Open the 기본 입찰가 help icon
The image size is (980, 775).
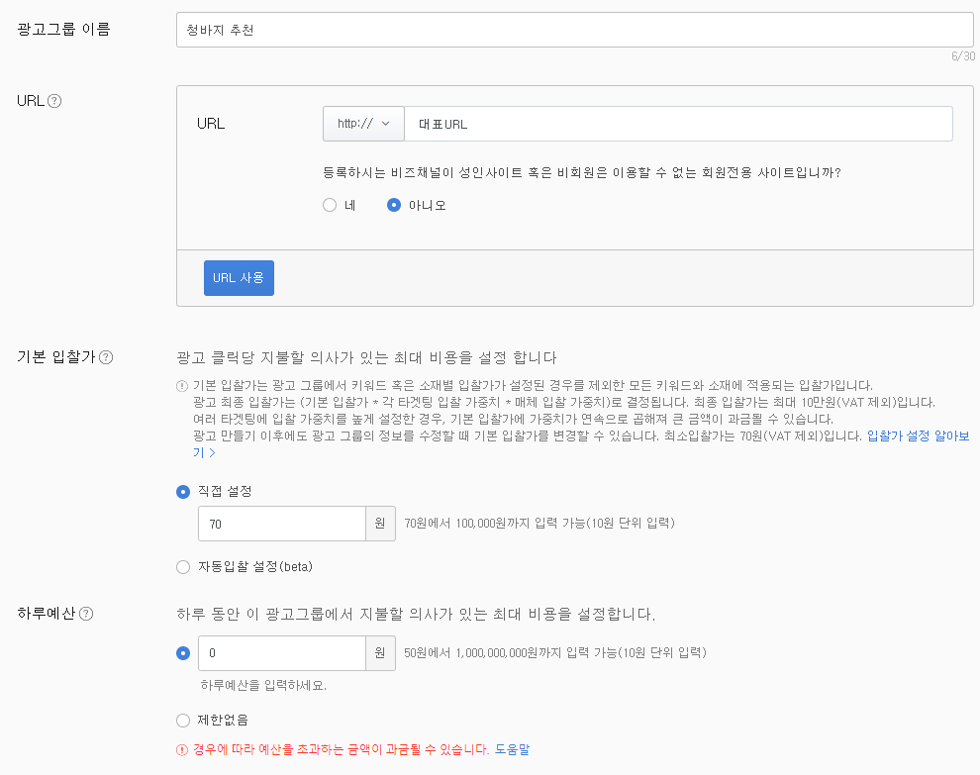point(106,357)
